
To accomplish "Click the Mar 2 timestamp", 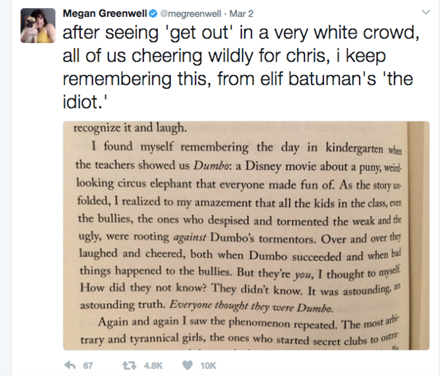I will click(242, 14).
